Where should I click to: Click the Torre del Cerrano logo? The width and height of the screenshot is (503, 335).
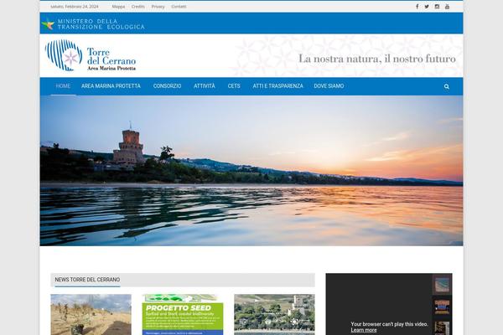pyautogui.click(x=90, y=55)
